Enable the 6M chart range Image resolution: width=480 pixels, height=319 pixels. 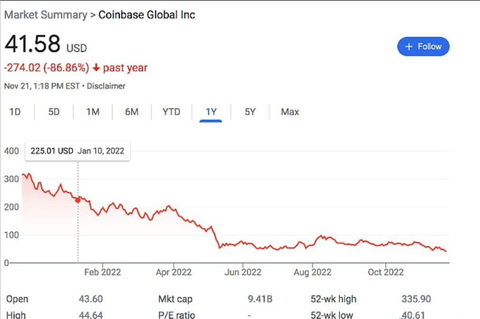coord(131,112)
